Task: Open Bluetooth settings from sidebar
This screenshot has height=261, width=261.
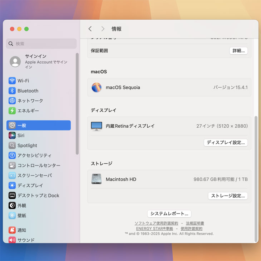Action: (x=28, y=91)
